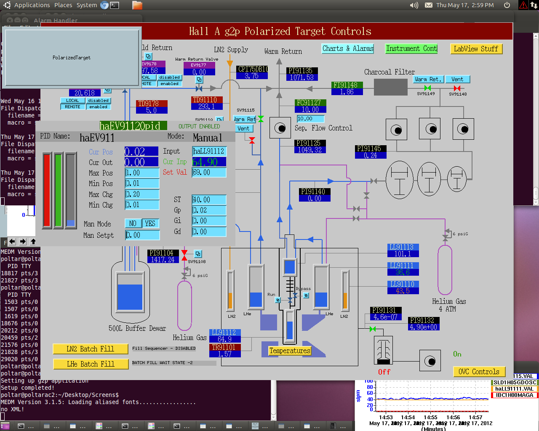539x431 pixels.
Task: Click the Input field haLL91112
Action: click(209, 151)
